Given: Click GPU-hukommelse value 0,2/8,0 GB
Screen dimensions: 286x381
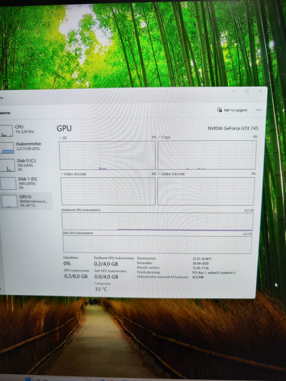Looking at the screenshot, I should 76,276.
